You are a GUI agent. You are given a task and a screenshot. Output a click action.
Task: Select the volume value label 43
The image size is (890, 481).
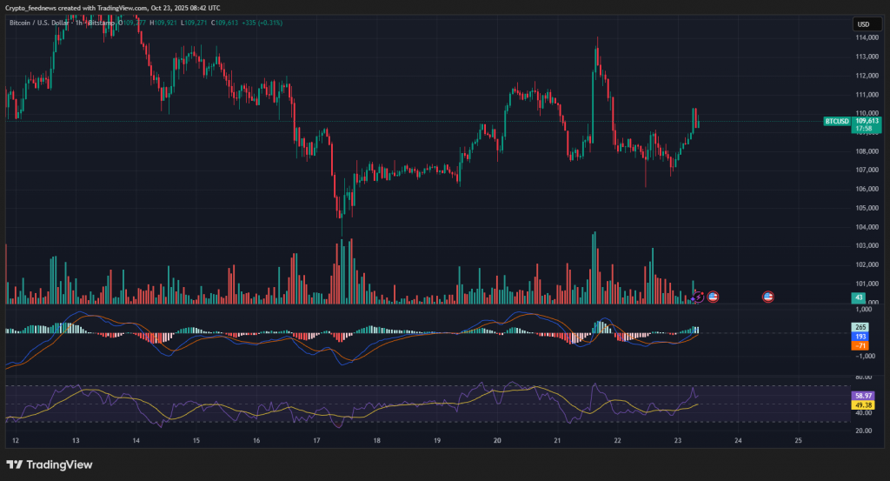[x=859, y=298]
